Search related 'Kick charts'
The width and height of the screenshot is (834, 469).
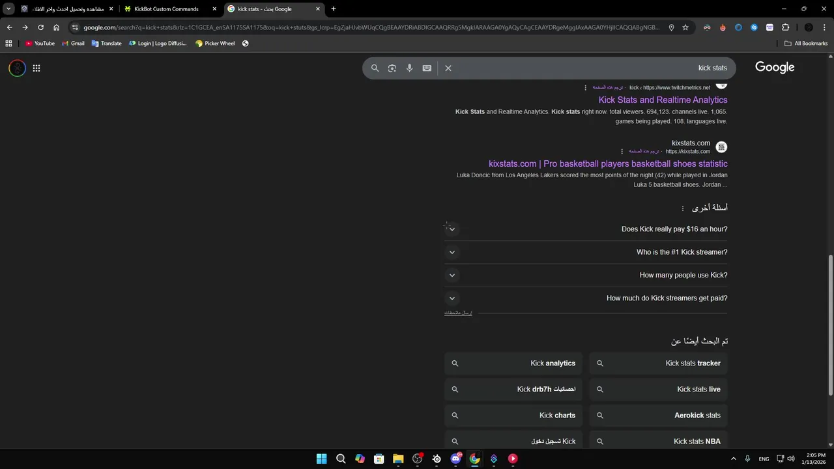pyautogui.click(x=513, y=416)
